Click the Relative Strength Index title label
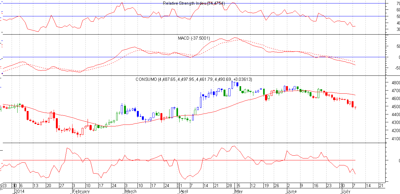The image size is (400, 194). point(194,3)
